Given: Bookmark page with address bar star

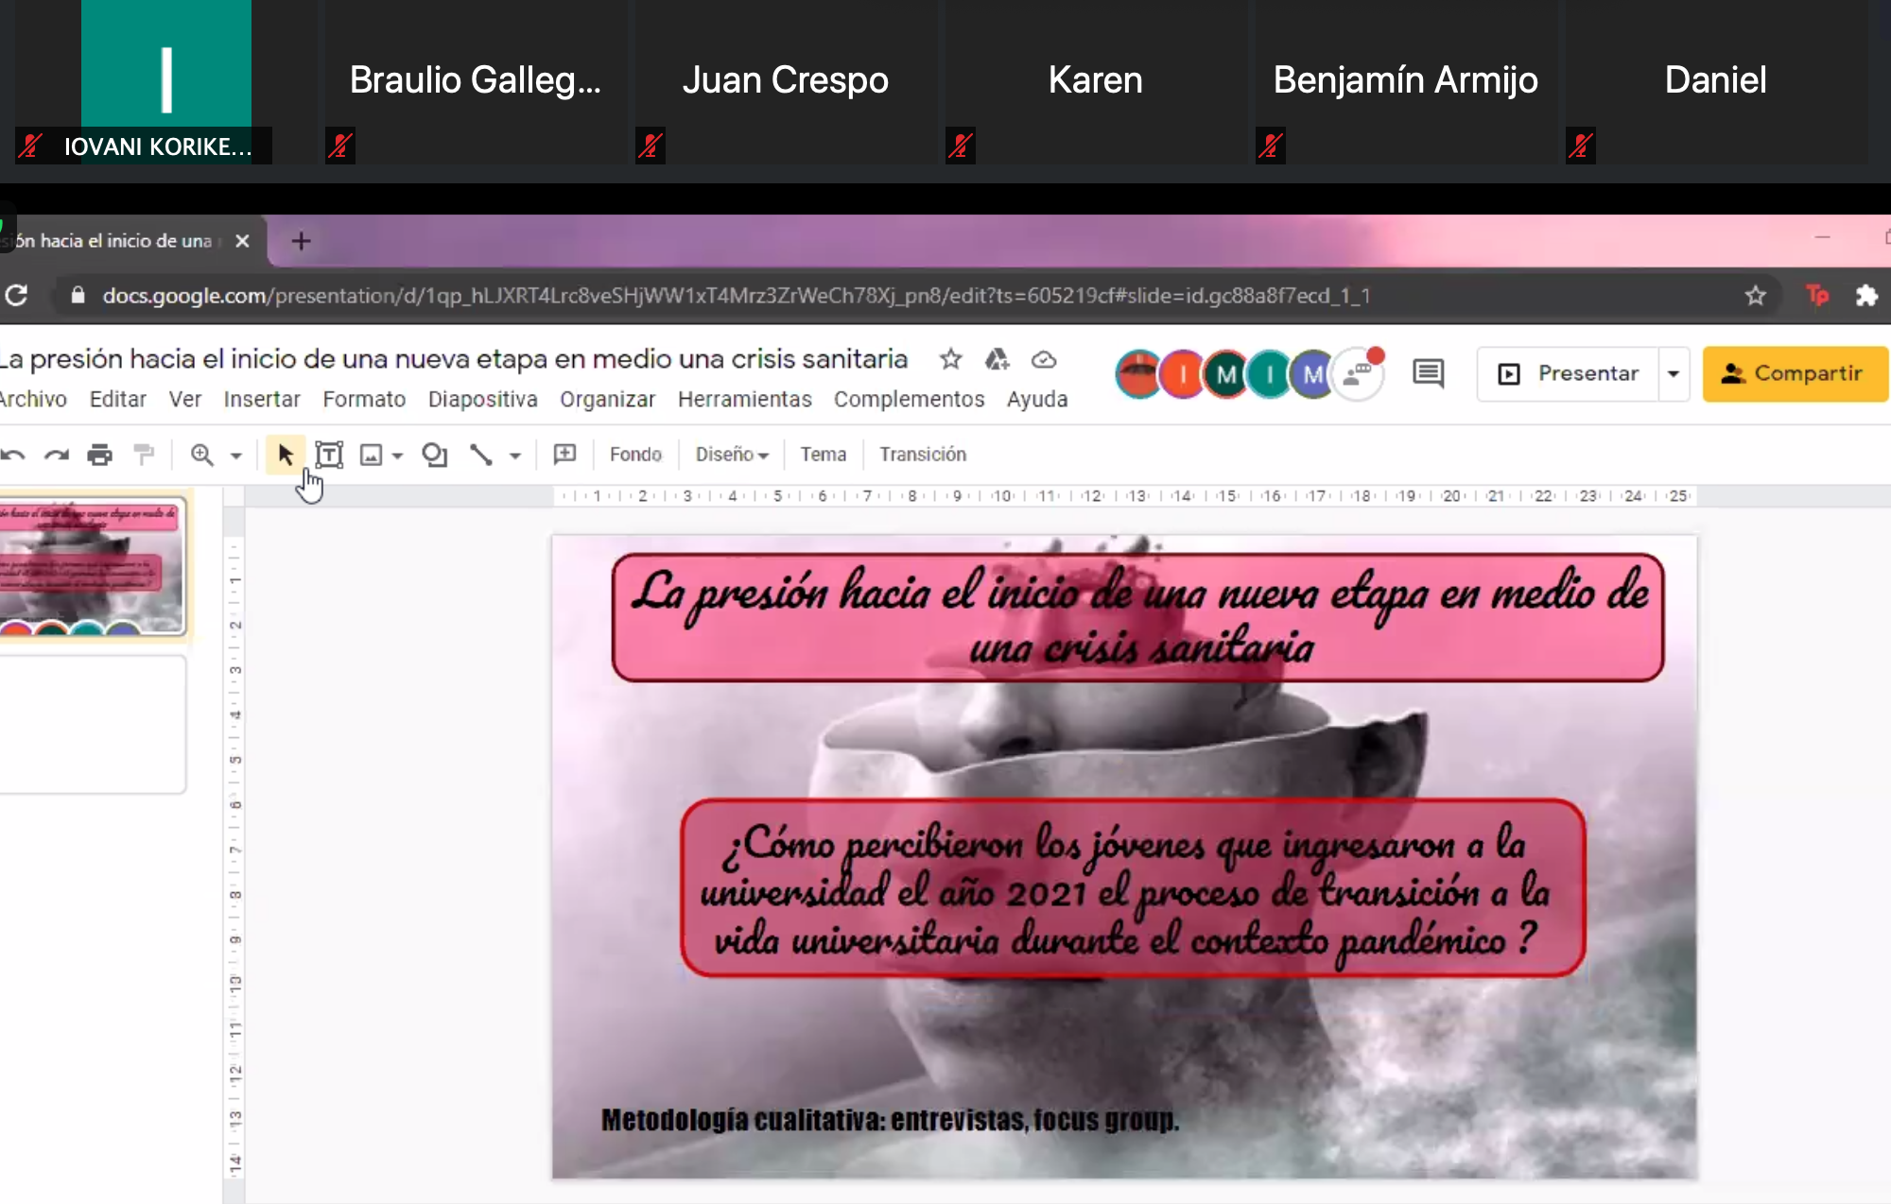Looking at the screenshot, I should pyautogui.click(x=1755, y=296).
